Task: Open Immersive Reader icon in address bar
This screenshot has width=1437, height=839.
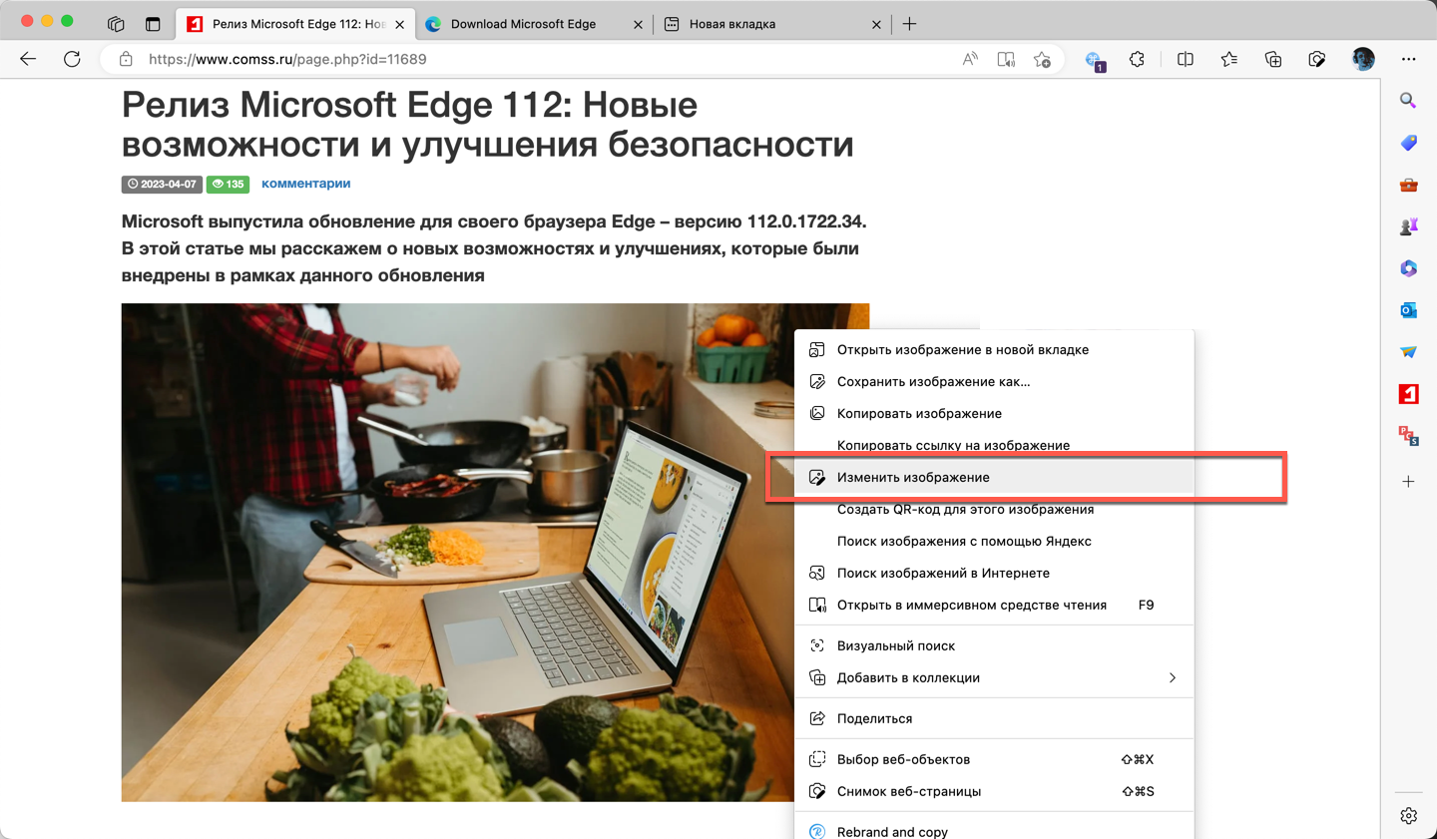Action: point(1006,59)
